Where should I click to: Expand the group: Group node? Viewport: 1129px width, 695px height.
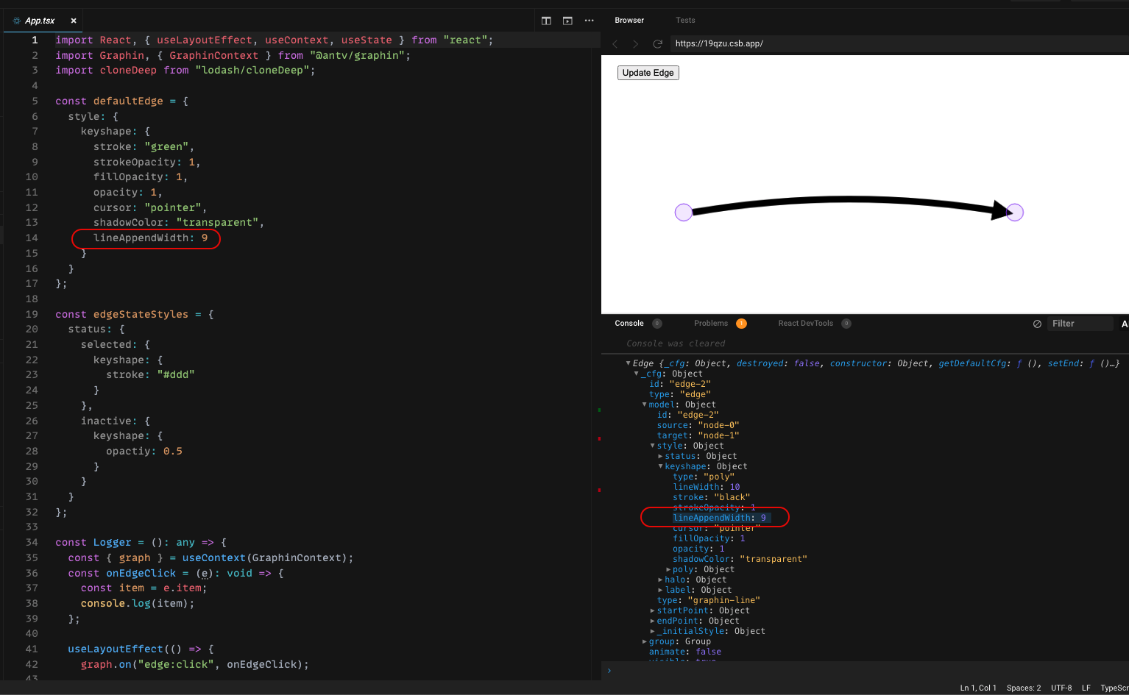645,641
